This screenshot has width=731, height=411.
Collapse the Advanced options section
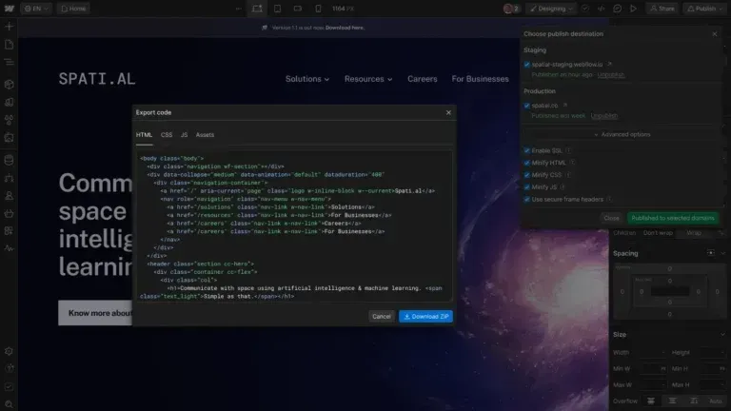(622, 134)
